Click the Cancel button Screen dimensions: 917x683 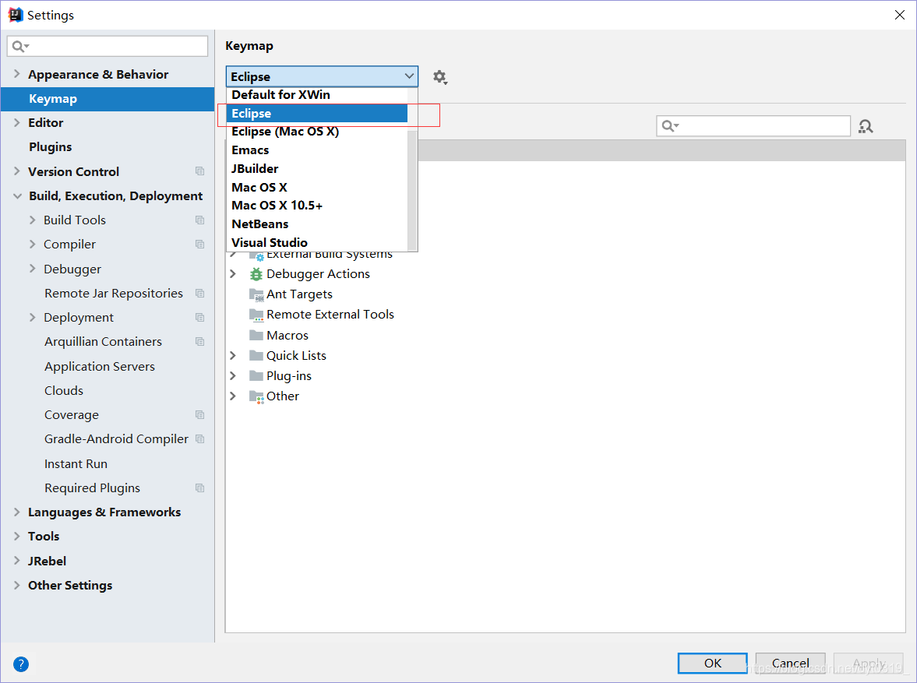[790, 663]
